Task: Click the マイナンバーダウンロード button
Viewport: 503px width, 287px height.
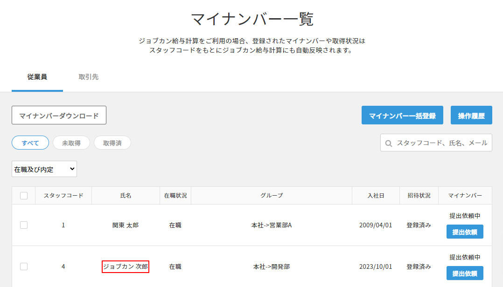Action: pos(59,116)
